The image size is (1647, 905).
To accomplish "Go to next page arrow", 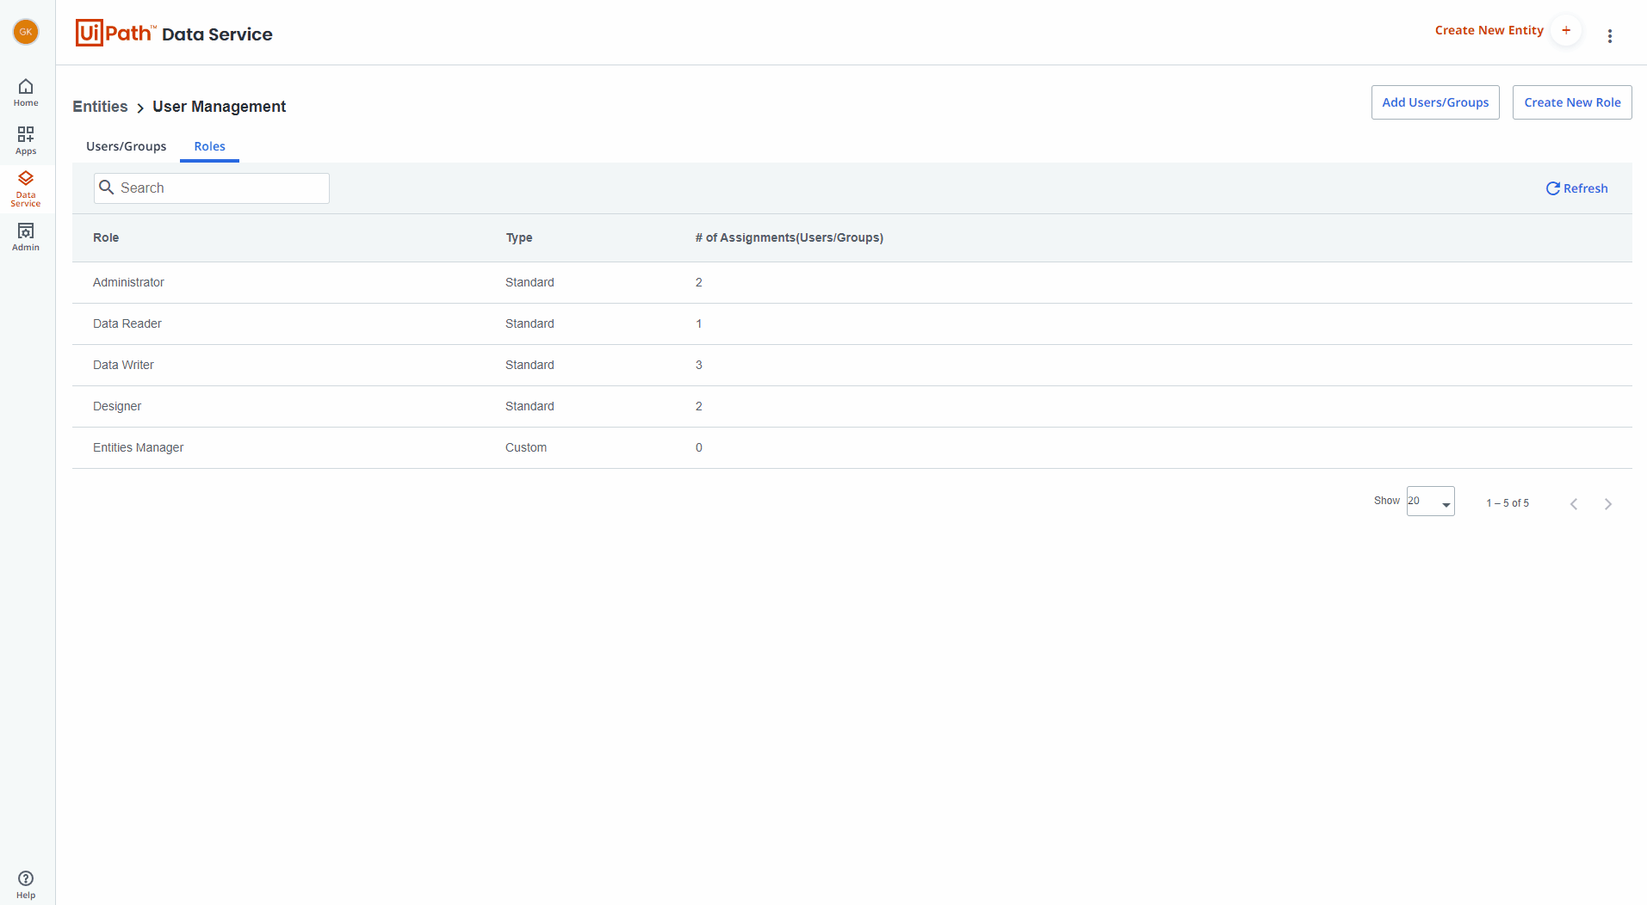I will click(1608, 504).
